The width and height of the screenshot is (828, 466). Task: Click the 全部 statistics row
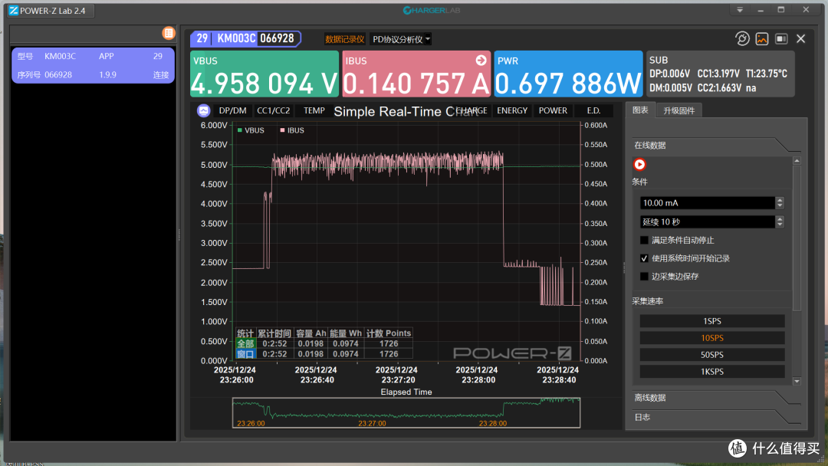(324, 343)
